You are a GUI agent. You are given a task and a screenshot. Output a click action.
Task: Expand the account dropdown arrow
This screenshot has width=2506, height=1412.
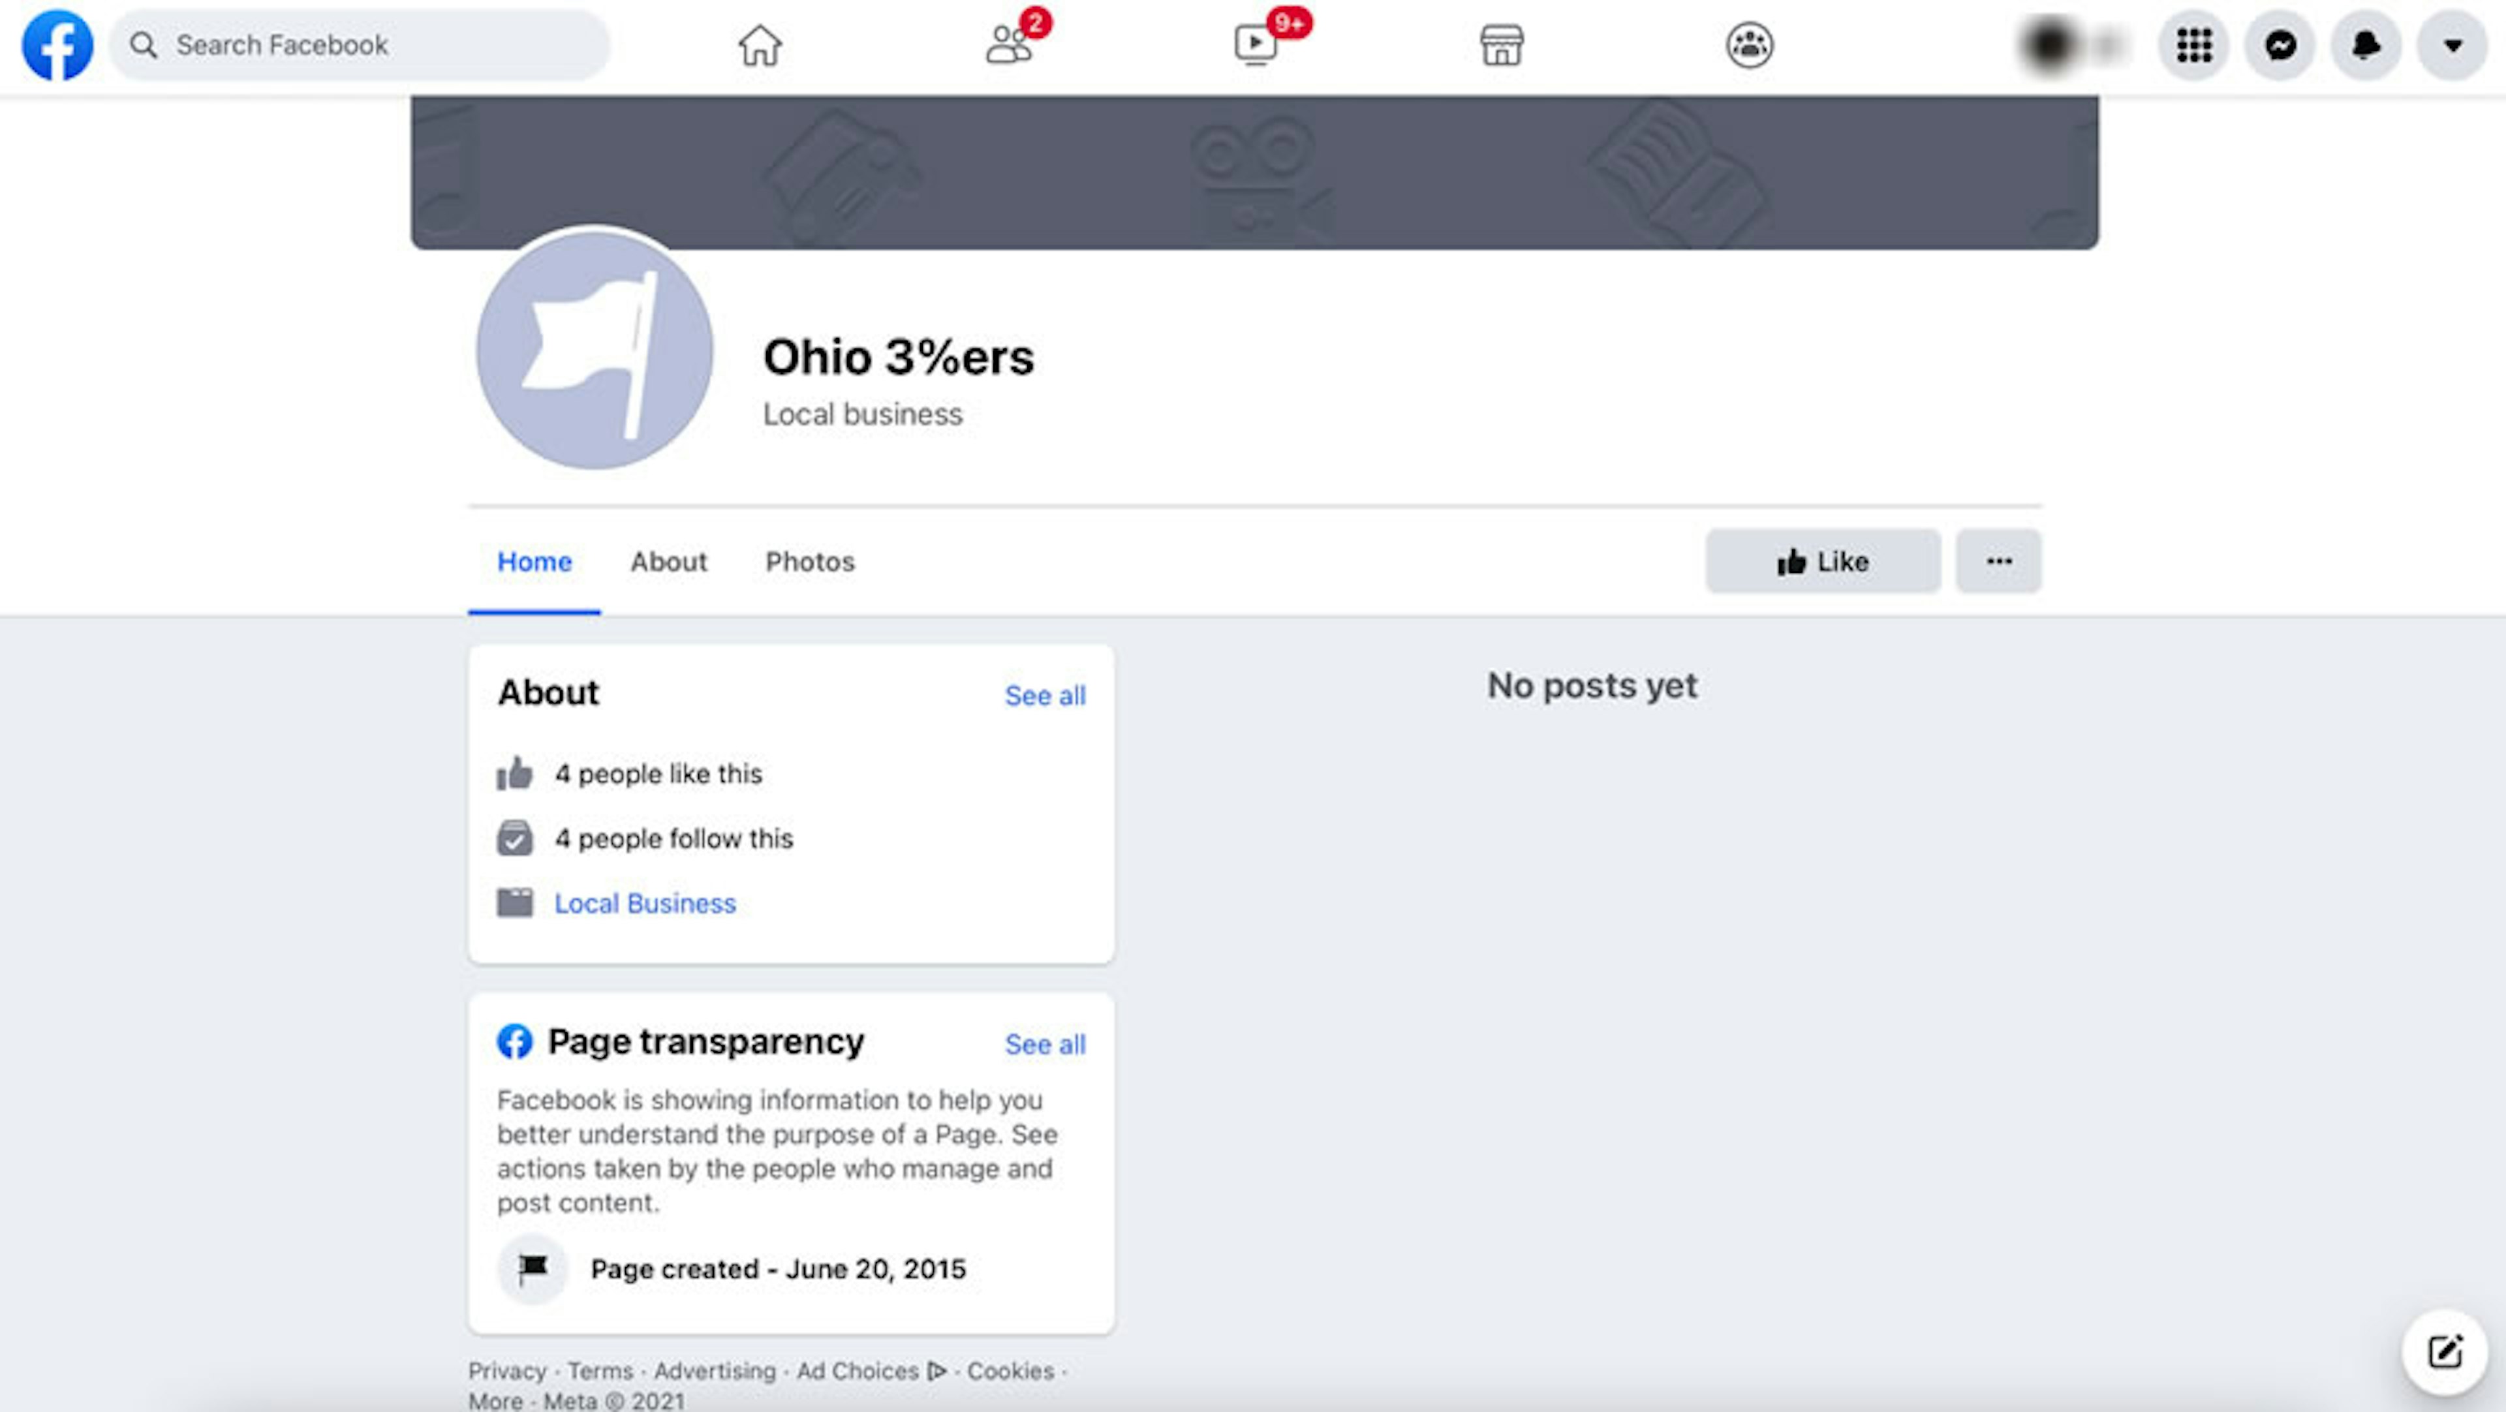pyautogui.click(x=2452, y=45)
